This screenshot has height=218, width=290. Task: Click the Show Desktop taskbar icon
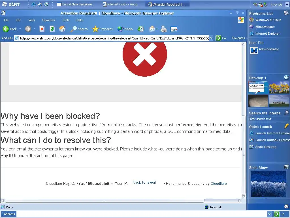coord(46,5)
